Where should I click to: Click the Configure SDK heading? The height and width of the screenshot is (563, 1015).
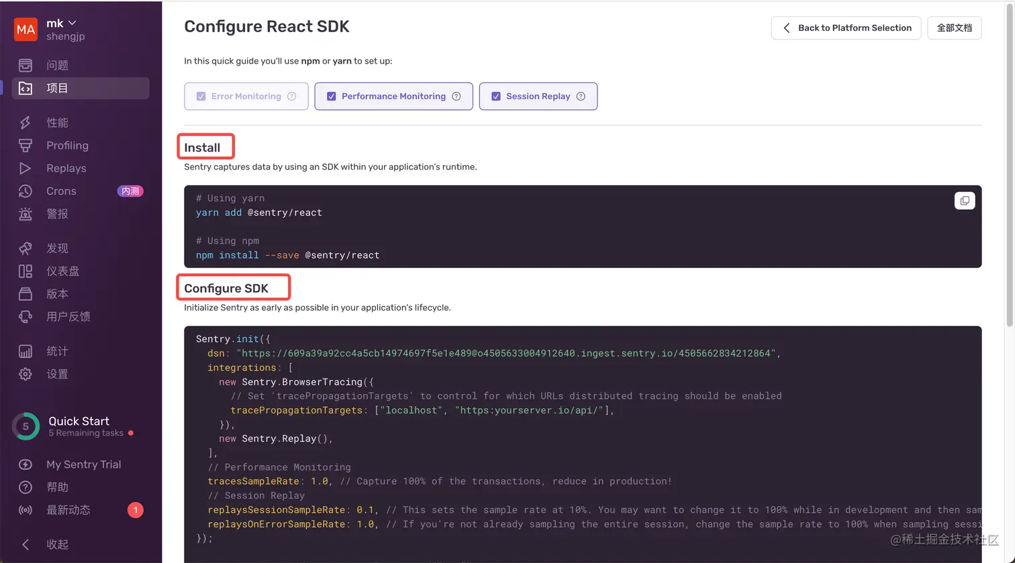coord(226,288)
